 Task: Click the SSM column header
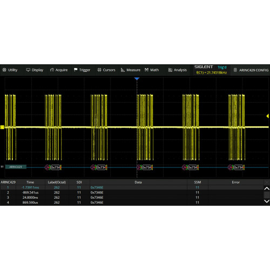click(198, 182)
